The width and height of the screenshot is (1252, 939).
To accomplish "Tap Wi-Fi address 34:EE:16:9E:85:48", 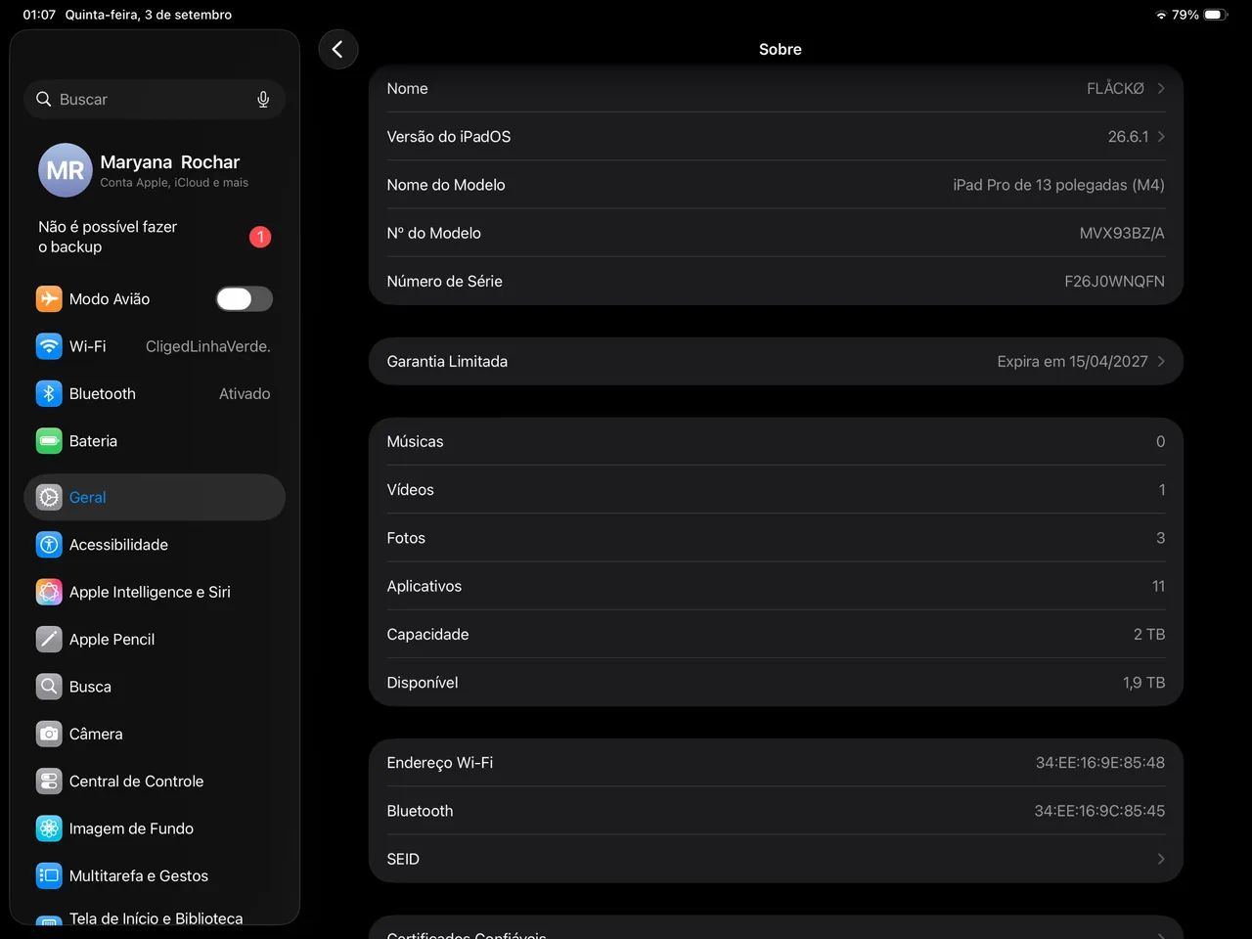I will [1100, 762].
